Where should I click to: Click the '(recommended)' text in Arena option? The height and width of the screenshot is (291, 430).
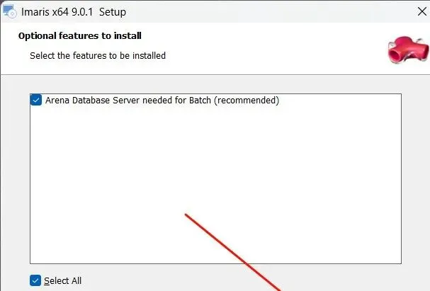(x=247, y=101)
